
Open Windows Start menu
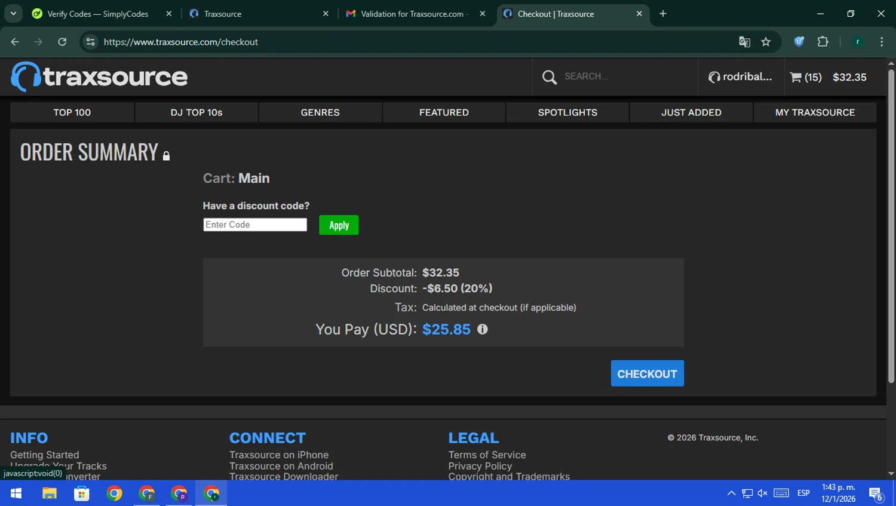click(16, 493)
